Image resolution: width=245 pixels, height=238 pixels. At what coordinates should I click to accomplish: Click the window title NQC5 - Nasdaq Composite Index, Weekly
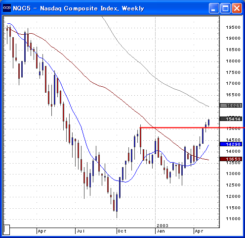click(79, 8)
